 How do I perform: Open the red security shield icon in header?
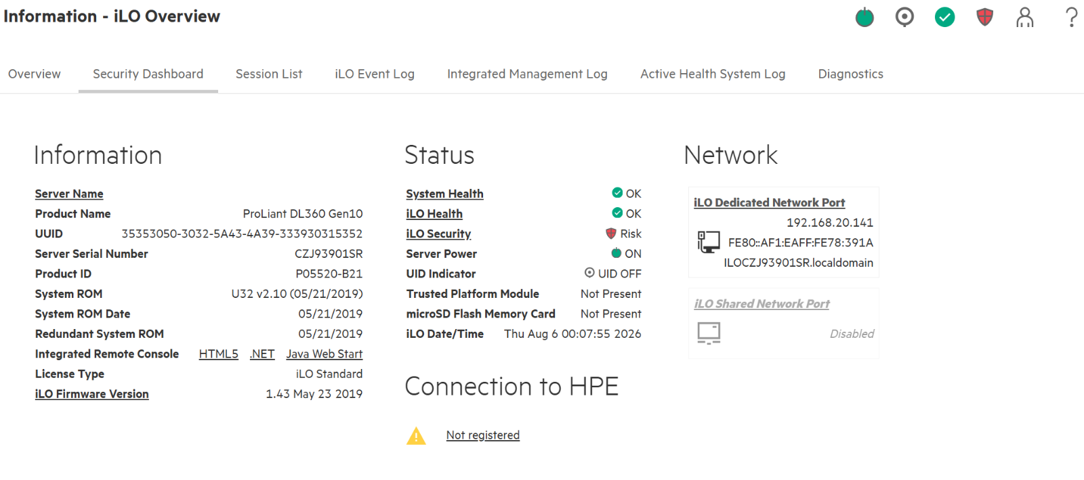coord(984,17)
